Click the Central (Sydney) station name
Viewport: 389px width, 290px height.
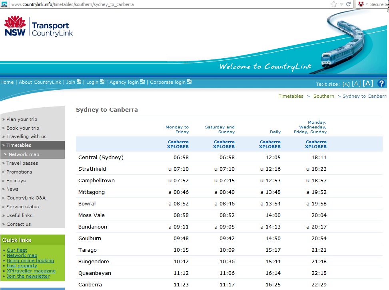click(101, 158)
